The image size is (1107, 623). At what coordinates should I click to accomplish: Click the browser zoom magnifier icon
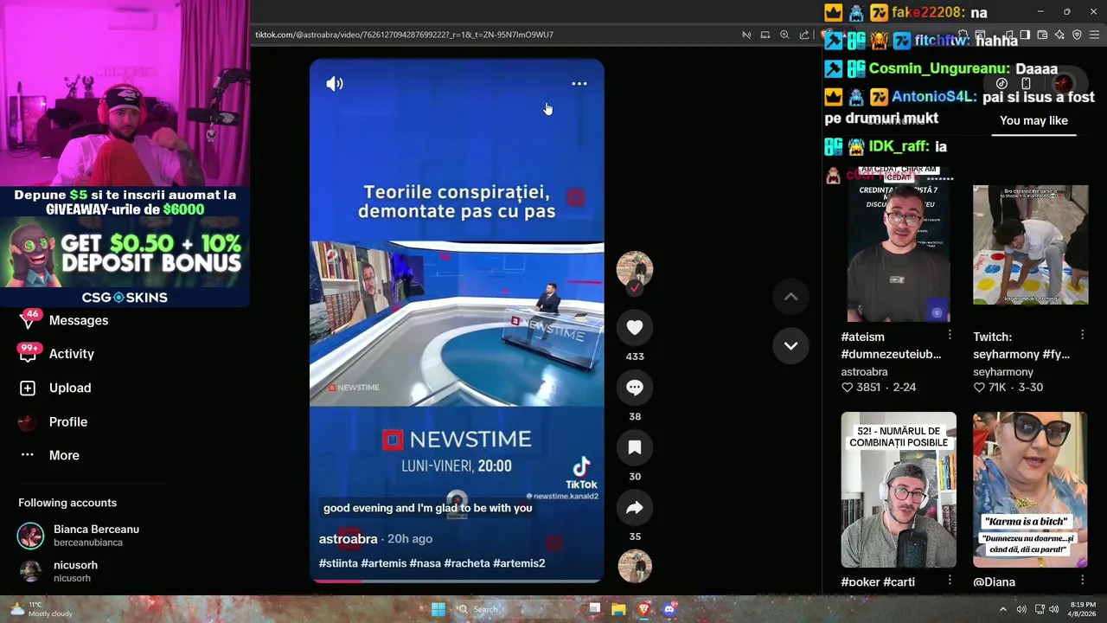click(x=784, y=35)
